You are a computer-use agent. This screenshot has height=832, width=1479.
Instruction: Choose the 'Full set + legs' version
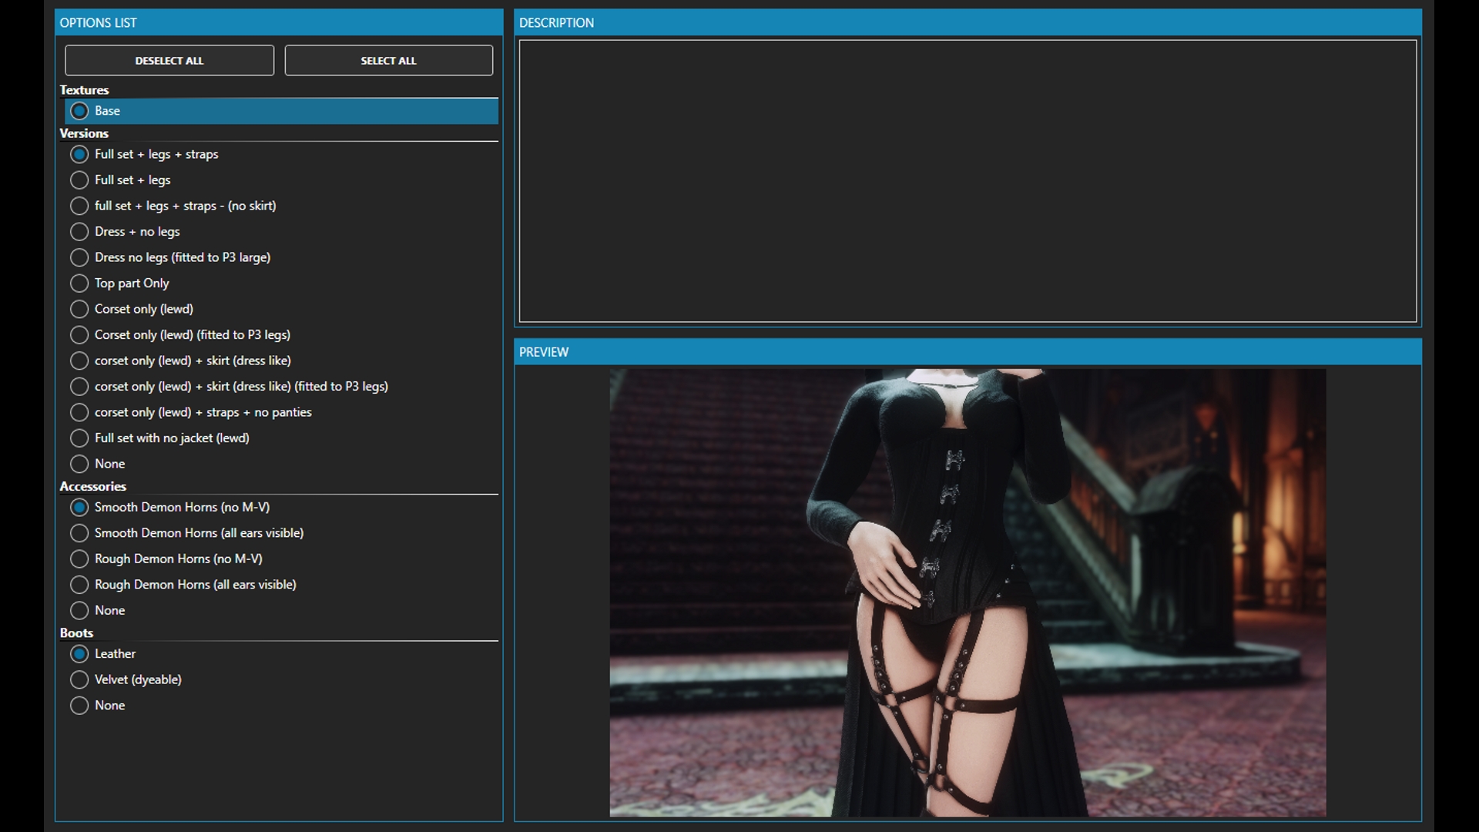tap(120, 180)
